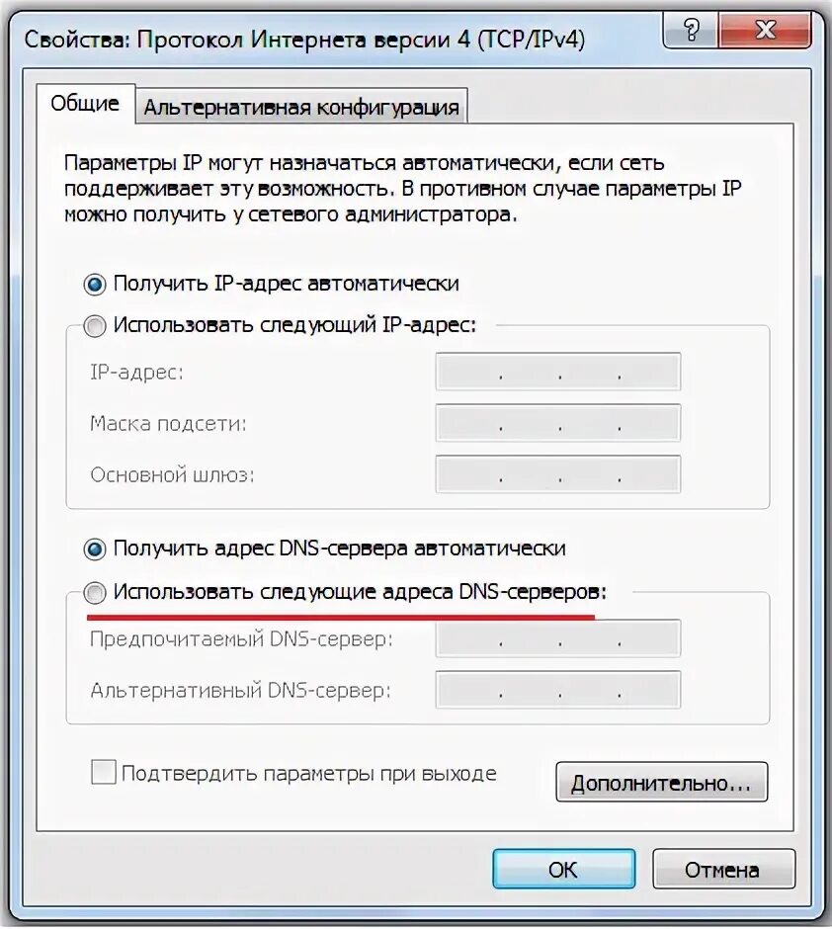This screenshot has width=832, height=929.
Task: Click the Маска подсети input field
Action: pos(558,422)
